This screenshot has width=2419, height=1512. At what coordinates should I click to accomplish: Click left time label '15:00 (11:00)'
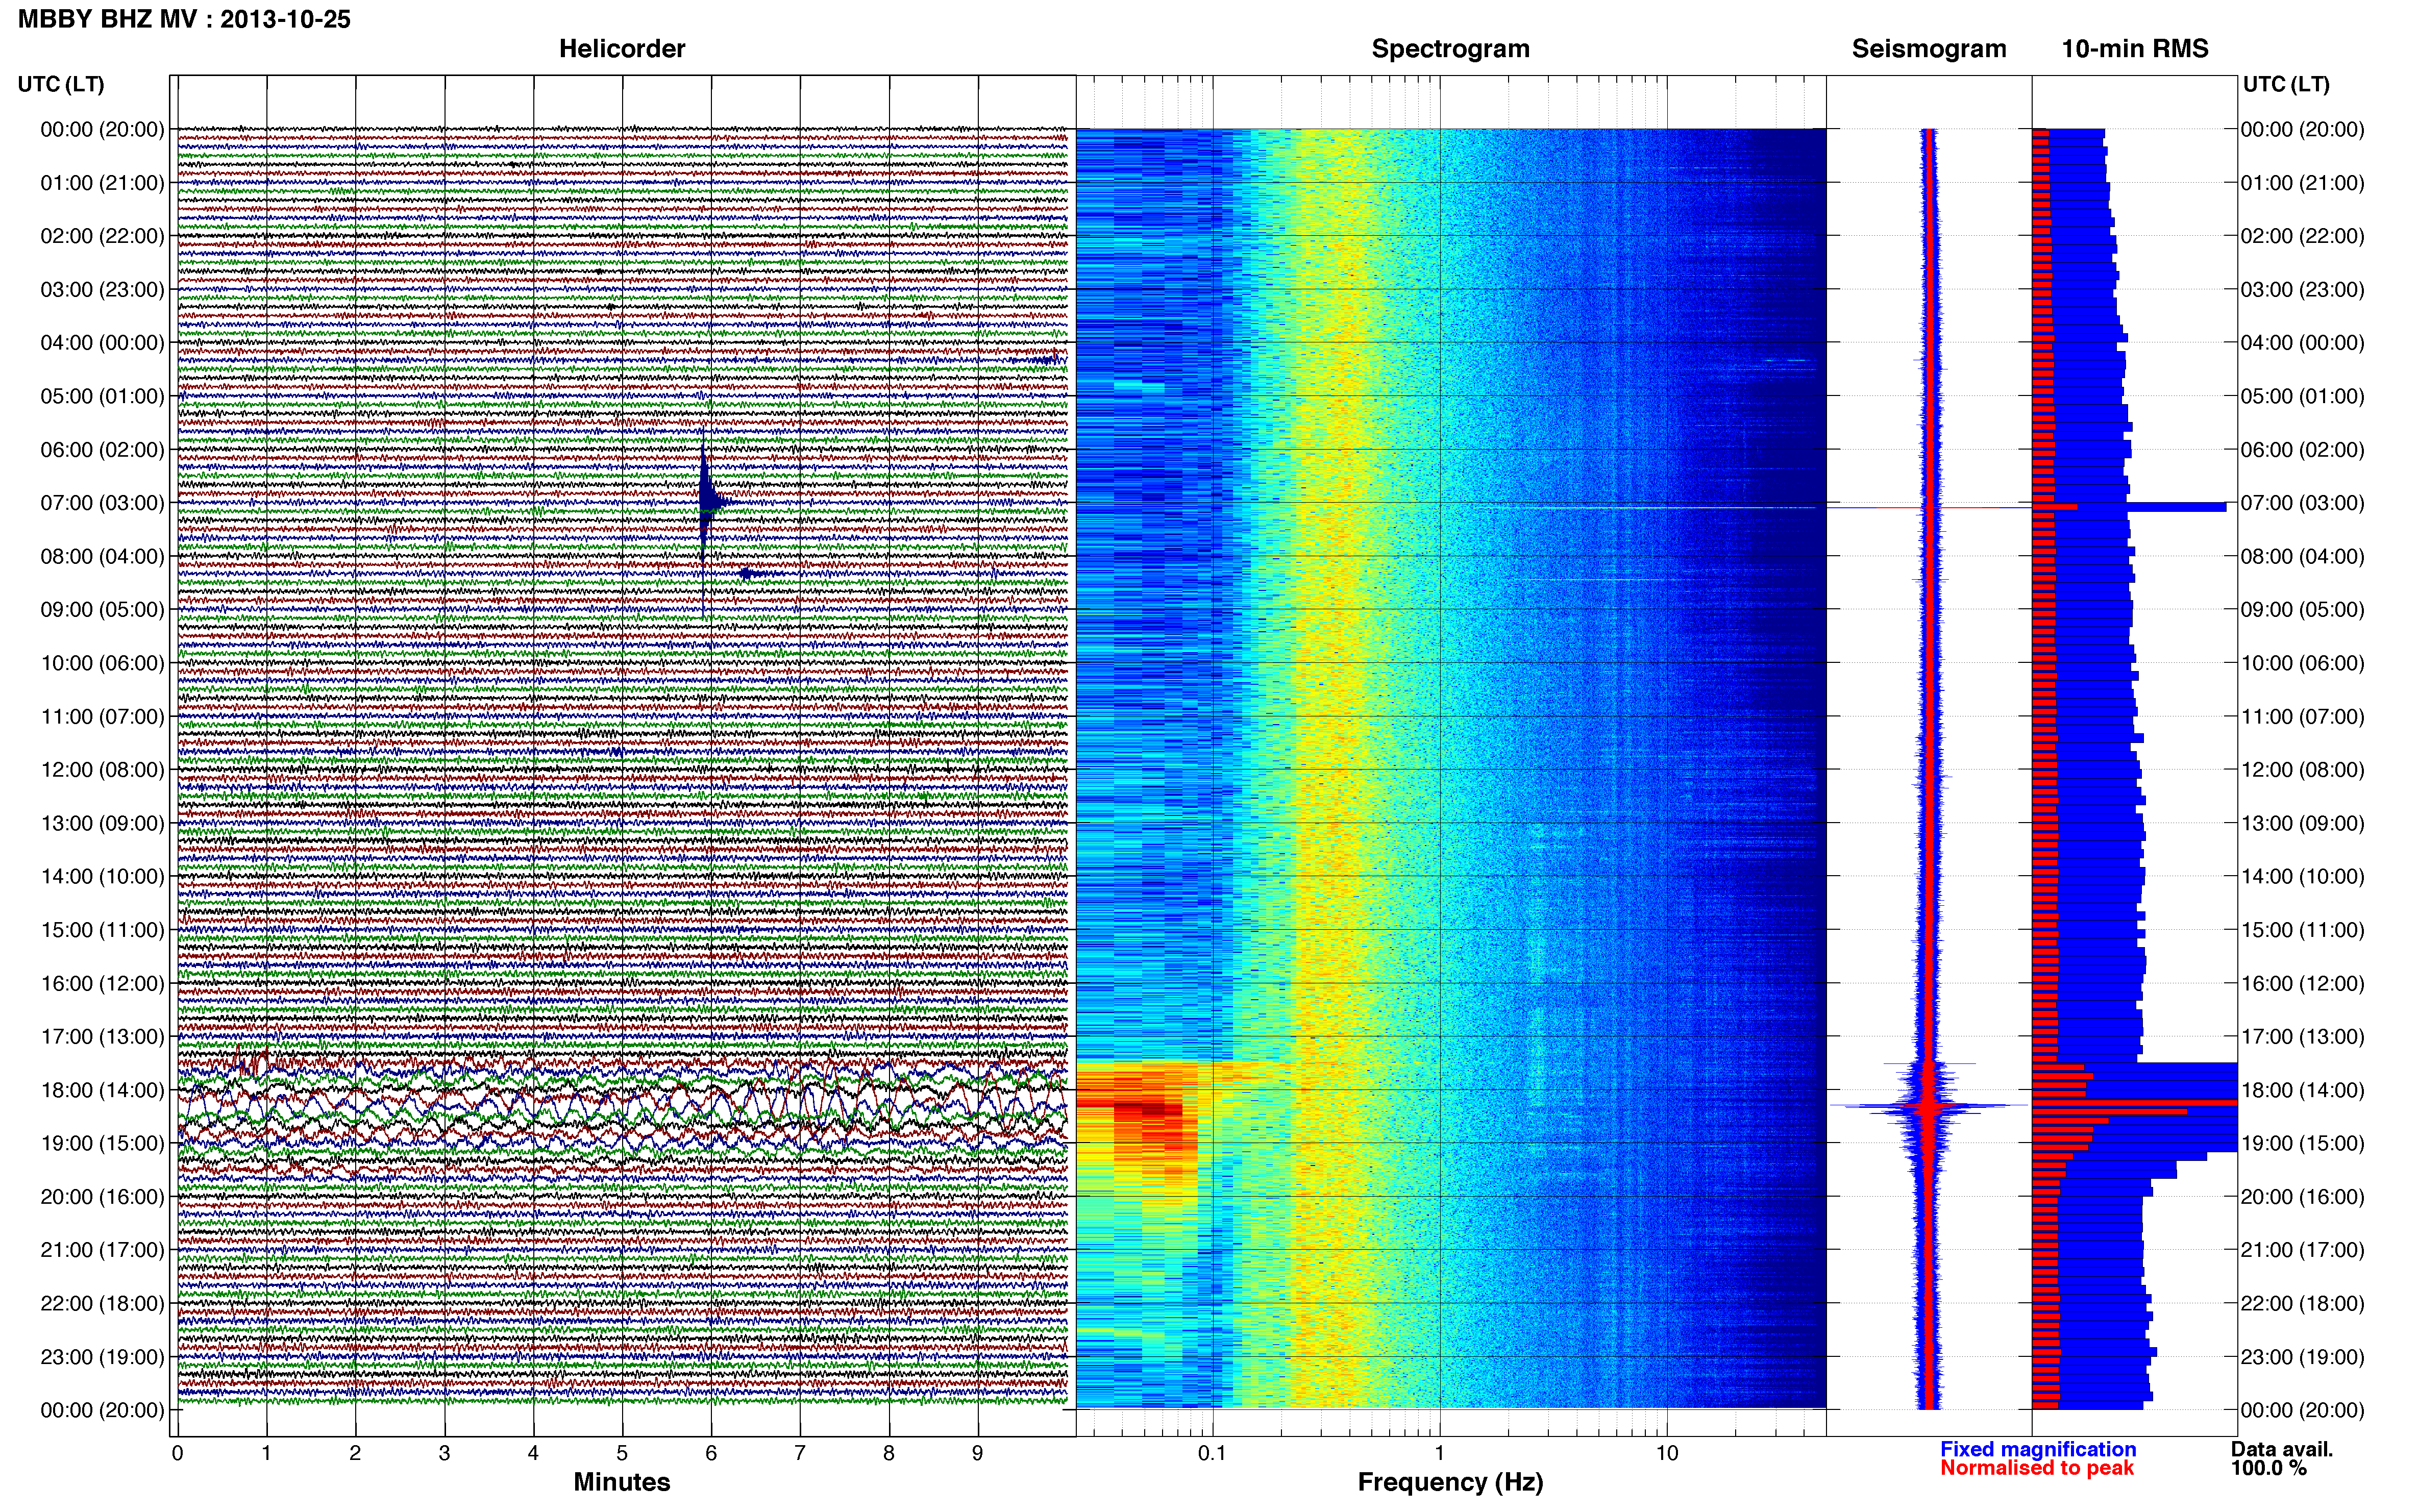102,930
